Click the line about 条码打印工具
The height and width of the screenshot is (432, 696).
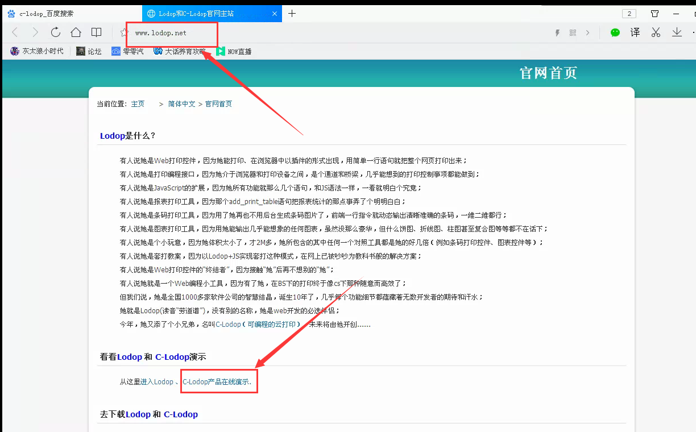313,215
